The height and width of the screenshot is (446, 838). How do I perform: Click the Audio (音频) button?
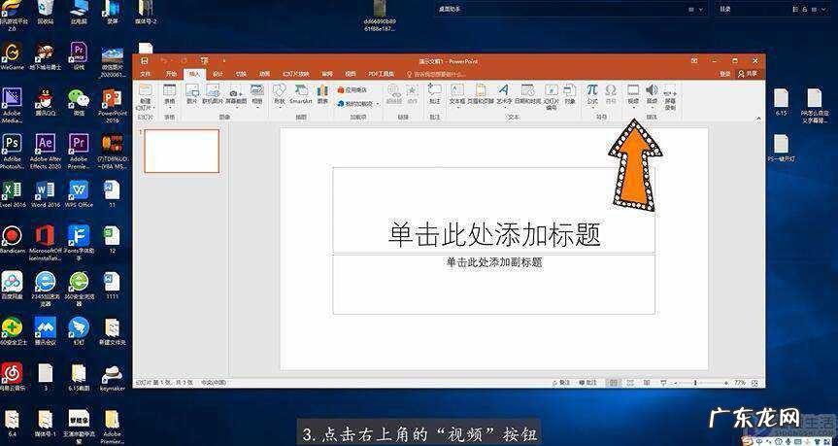(652, 94)
